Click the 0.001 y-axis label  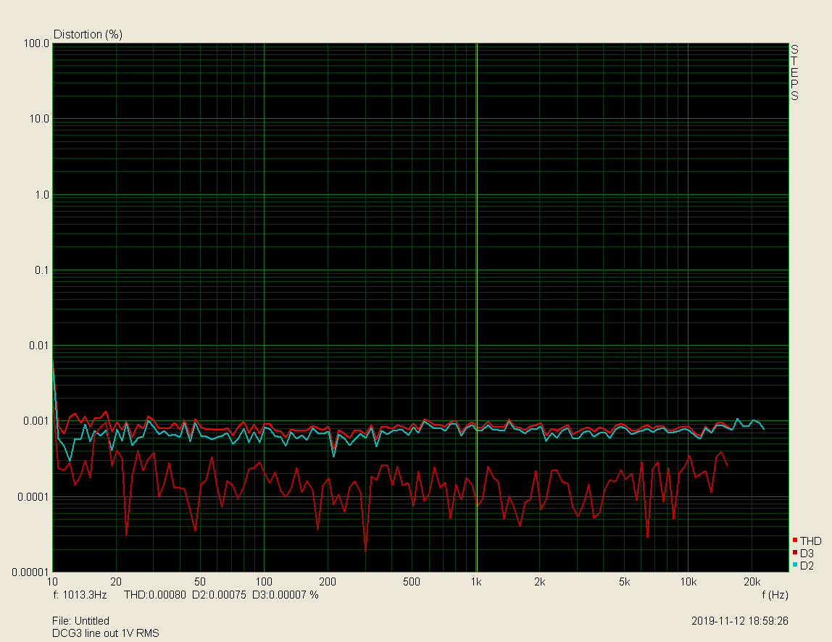(37, 421)
